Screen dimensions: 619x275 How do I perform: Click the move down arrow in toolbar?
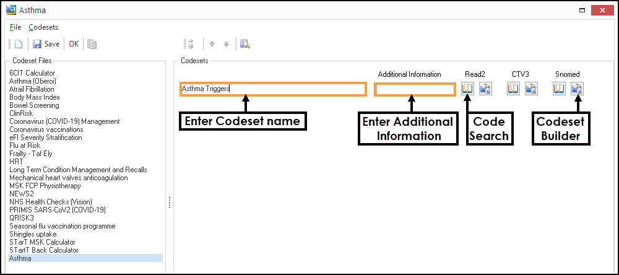point(226,44)
